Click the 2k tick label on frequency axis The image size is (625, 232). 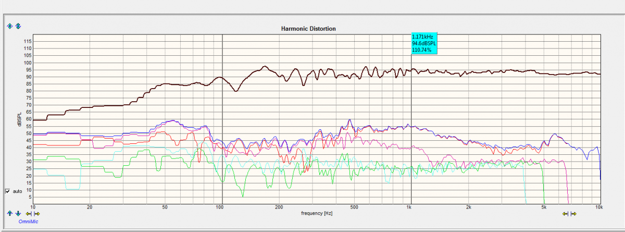coord(468,207)
